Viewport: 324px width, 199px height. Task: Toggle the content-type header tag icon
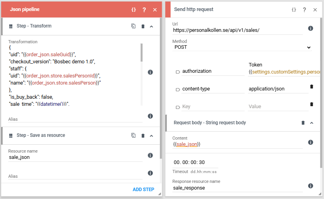[x=178, y=90]
